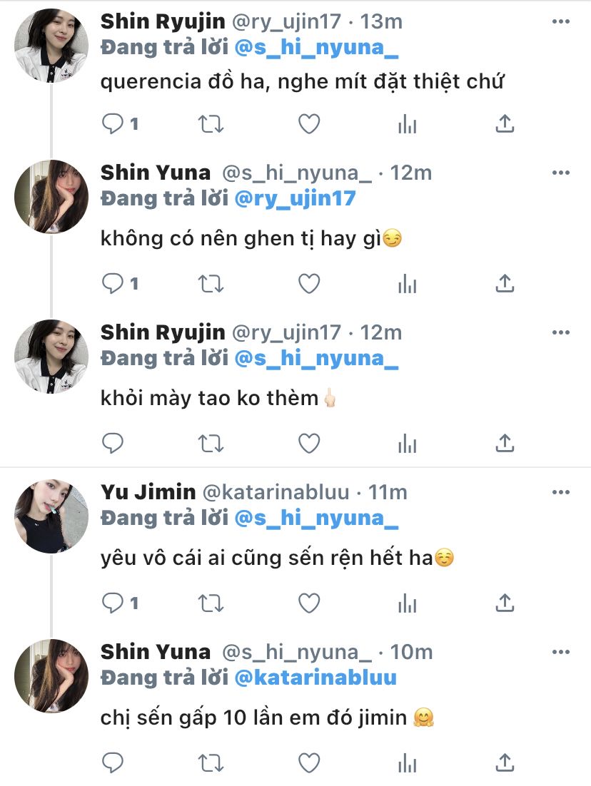Share Yuna's "chị sến gấp 10 lần" tweet

(505, 763)
